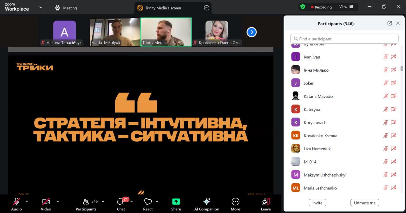Toggle the muted Audio microphone
The width and height of the screenshot is (406, 213).
[16, 202]
